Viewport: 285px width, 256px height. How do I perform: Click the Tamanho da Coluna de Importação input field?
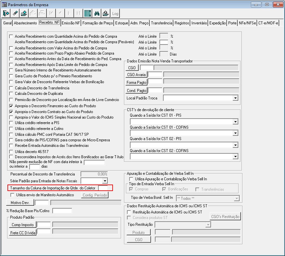(103, 188)
